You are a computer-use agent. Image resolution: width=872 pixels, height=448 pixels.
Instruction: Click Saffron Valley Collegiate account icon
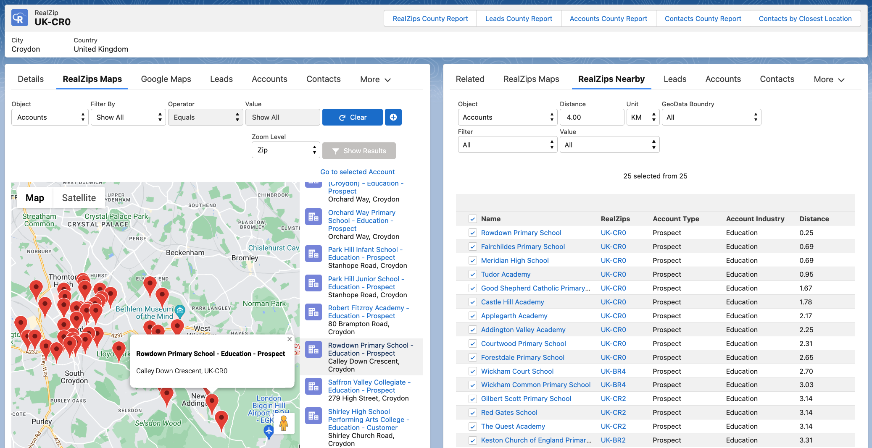[313, 387]
